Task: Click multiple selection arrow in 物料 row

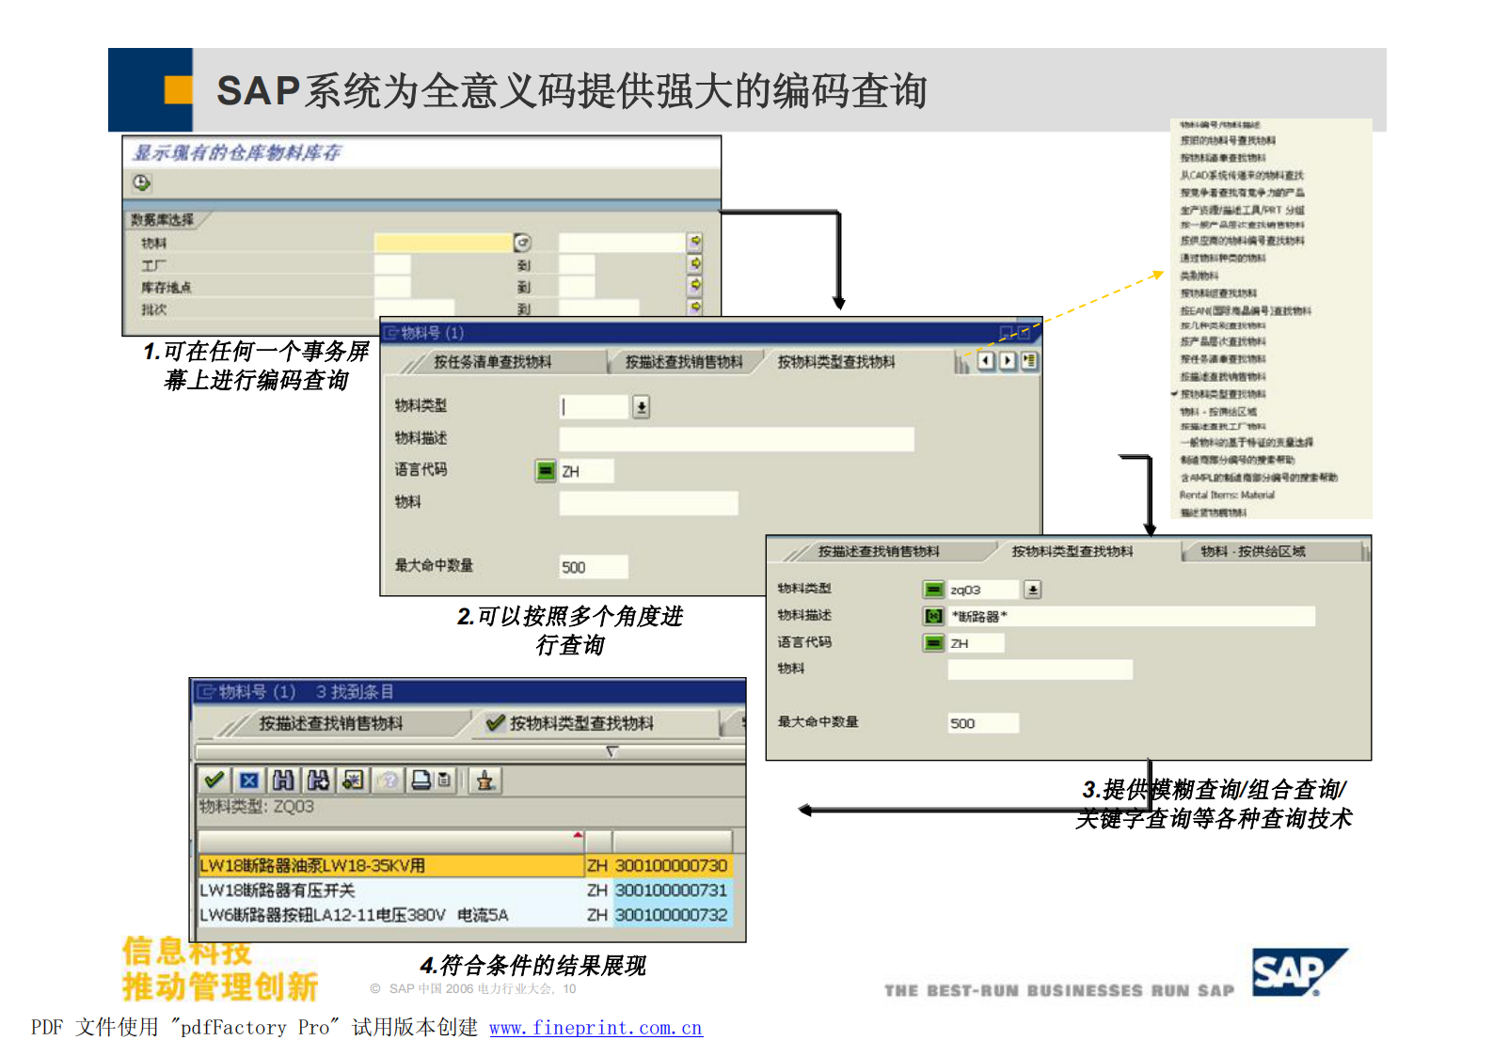Action: coord(695,242)
